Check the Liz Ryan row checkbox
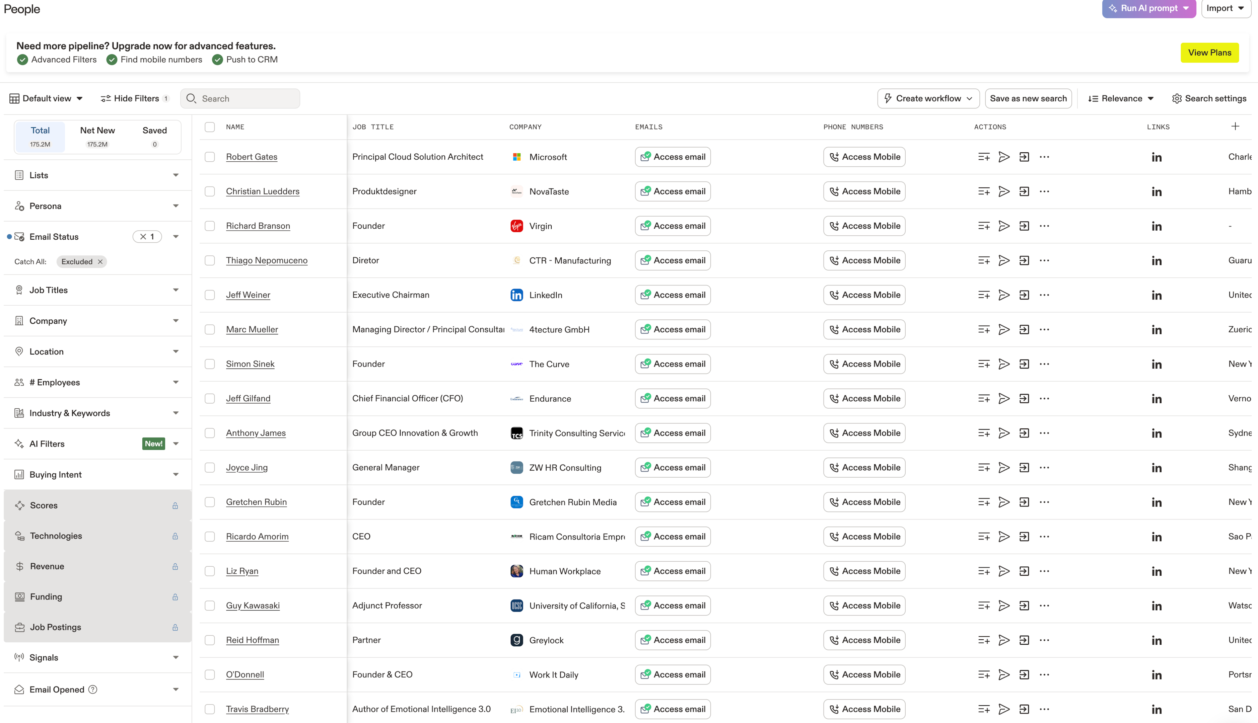Image resolution: width=1258 pixels, height=723 pixels. point(210,571)
